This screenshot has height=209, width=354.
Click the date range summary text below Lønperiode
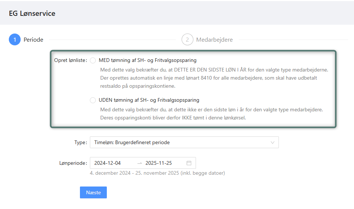[157, 173]
